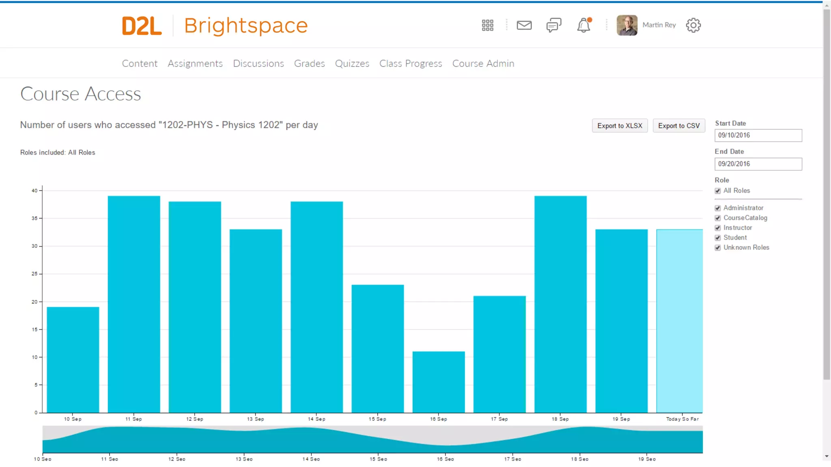This screenshot has height=467, width=831.
Task: Toggle the Administrator role checkbox
Action: tap(718, 208)
